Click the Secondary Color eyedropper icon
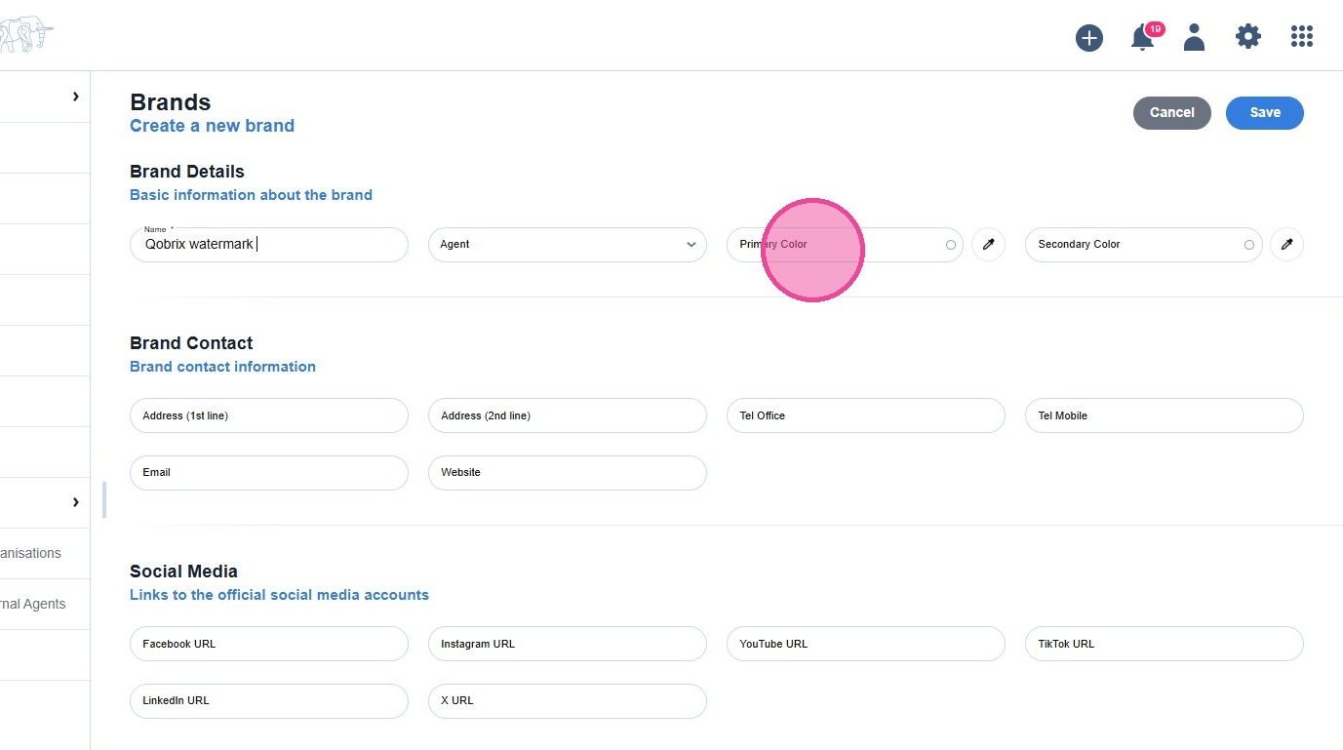This screenshot has width=1343, height=750. 1286,245
